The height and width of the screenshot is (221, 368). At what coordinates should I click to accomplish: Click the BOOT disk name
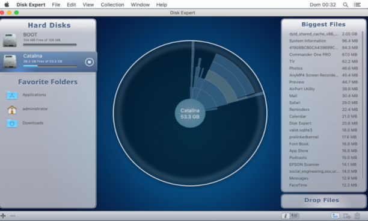click(30, 35)
